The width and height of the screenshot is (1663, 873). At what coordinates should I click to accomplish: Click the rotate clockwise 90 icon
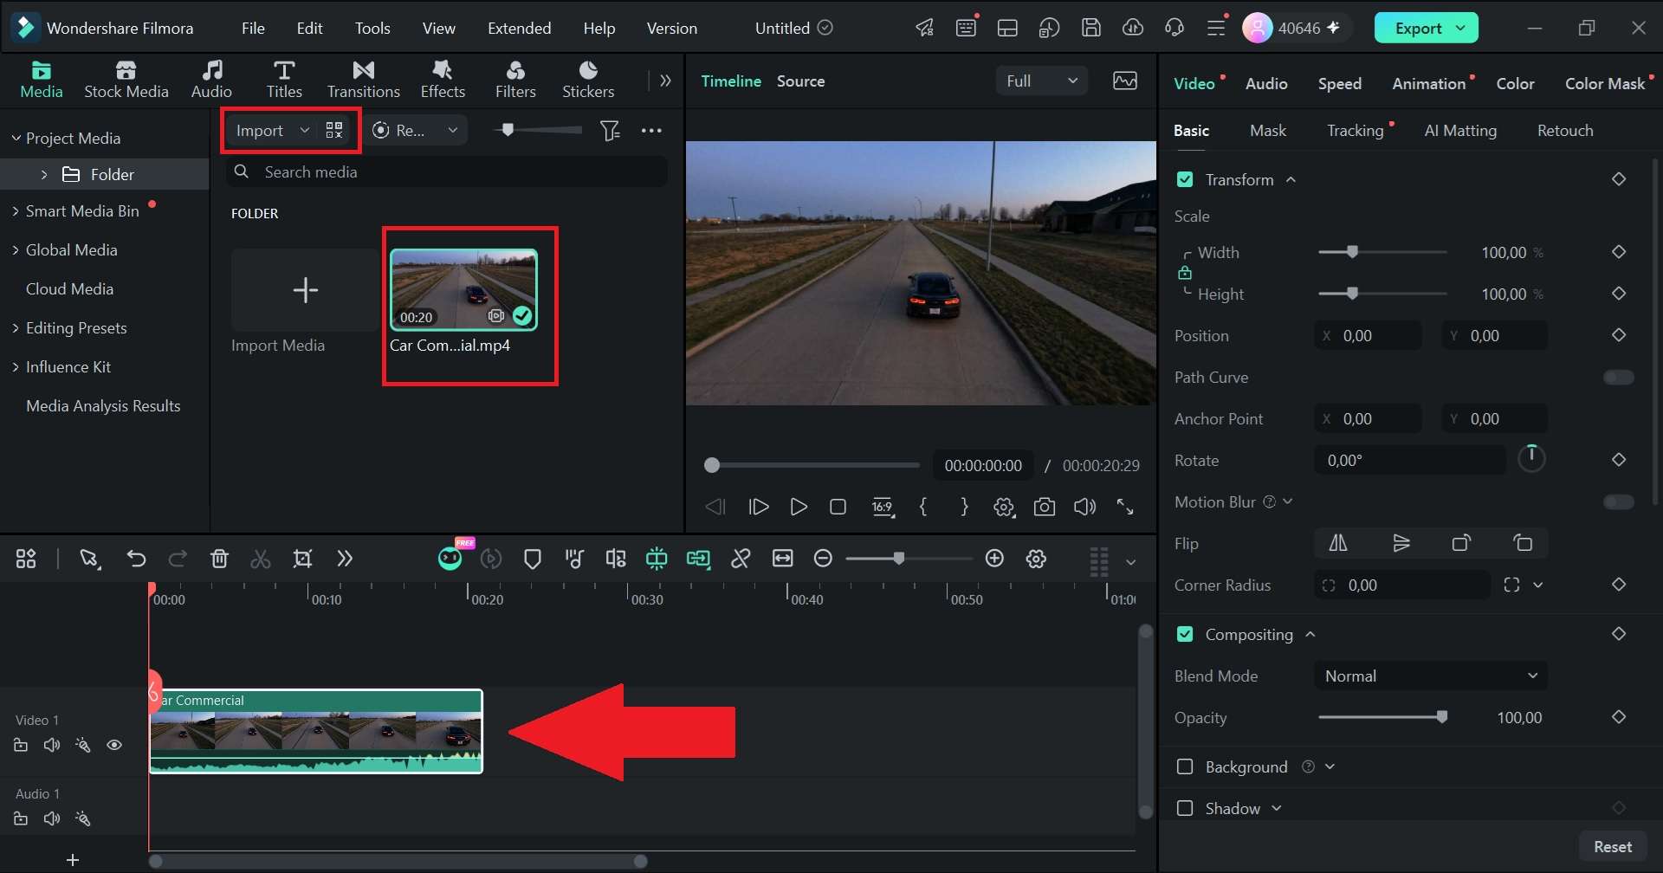[1461, 543]
